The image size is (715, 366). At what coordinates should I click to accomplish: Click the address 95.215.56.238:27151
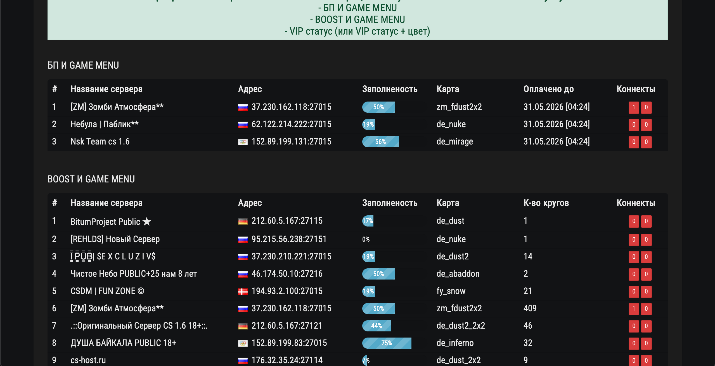(289, 239)
